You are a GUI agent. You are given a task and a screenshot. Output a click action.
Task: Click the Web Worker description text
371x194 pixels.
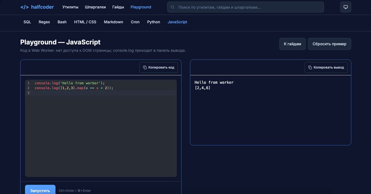point(103,51)
